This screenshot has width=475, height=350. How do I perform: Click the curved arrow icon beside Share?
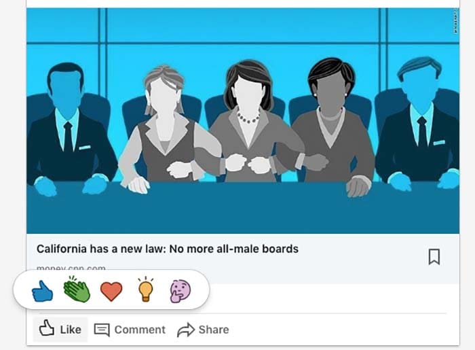185,330
